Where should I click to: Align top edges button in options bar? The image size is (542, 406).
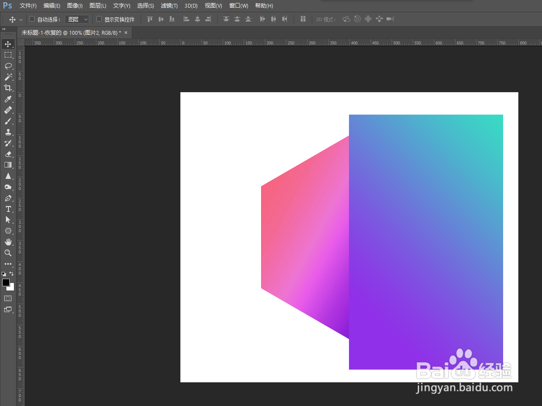click(x=150, y=19)
